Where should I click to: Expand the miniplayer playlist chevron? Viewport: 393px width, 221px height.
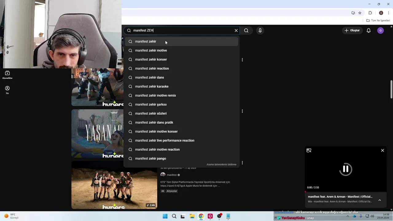point(379,200)
